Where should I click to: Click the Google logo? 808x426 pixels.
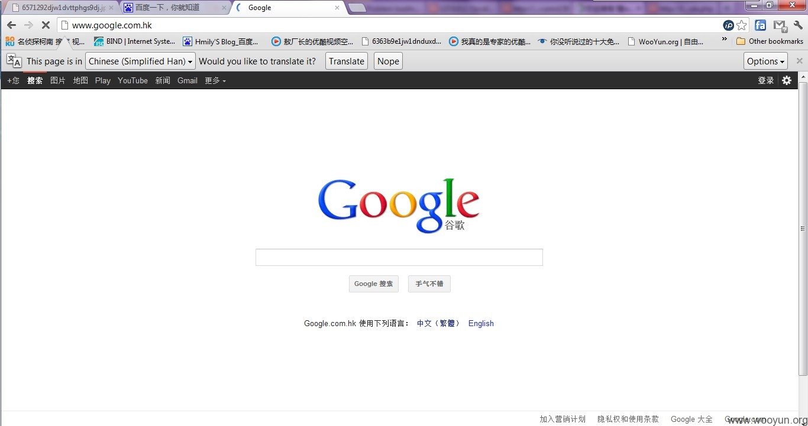[x=399, y=205]
